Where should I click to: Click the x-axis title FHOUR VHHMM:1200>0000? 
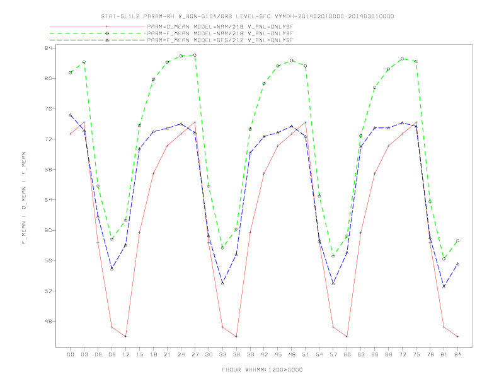click(x=262, y=370)
